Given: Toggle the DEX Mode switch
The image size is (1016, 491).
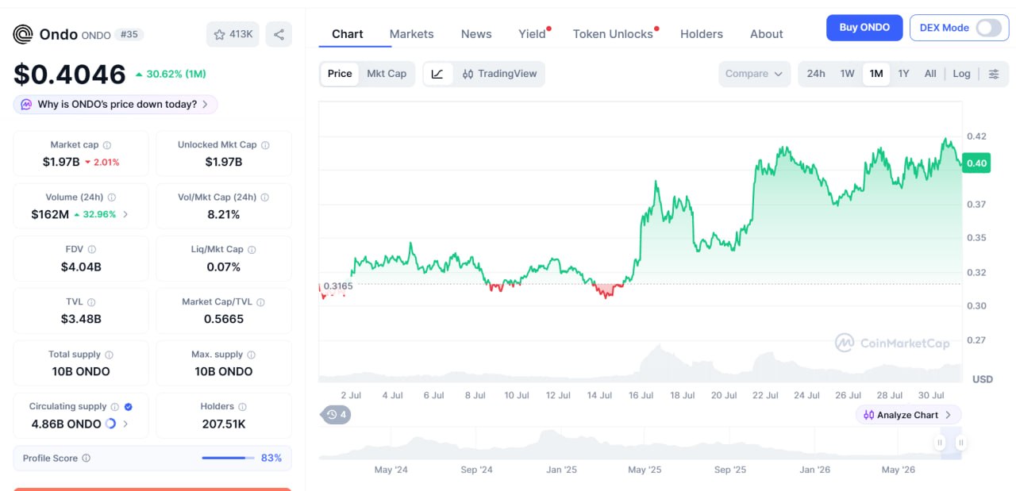Looking at the screenshot, I should (989, 28).
